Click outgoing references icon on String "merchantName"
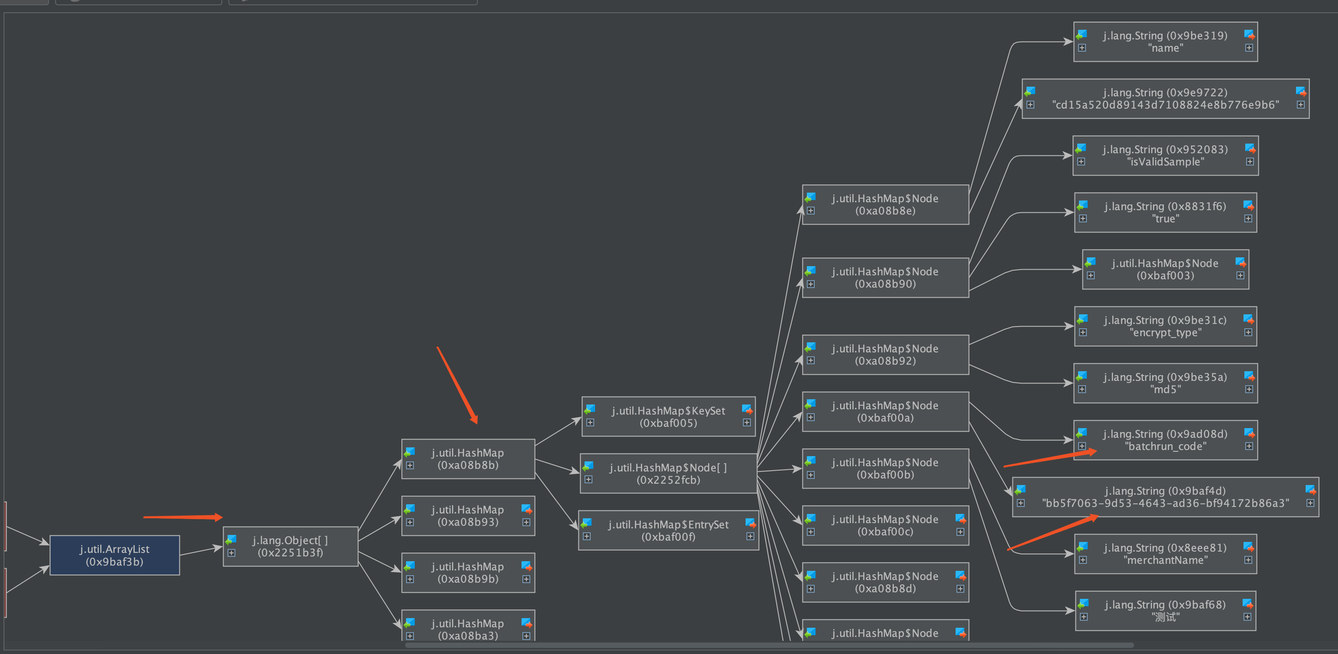The height and width of the screenshot is (654, 1338). (1248, 547)
